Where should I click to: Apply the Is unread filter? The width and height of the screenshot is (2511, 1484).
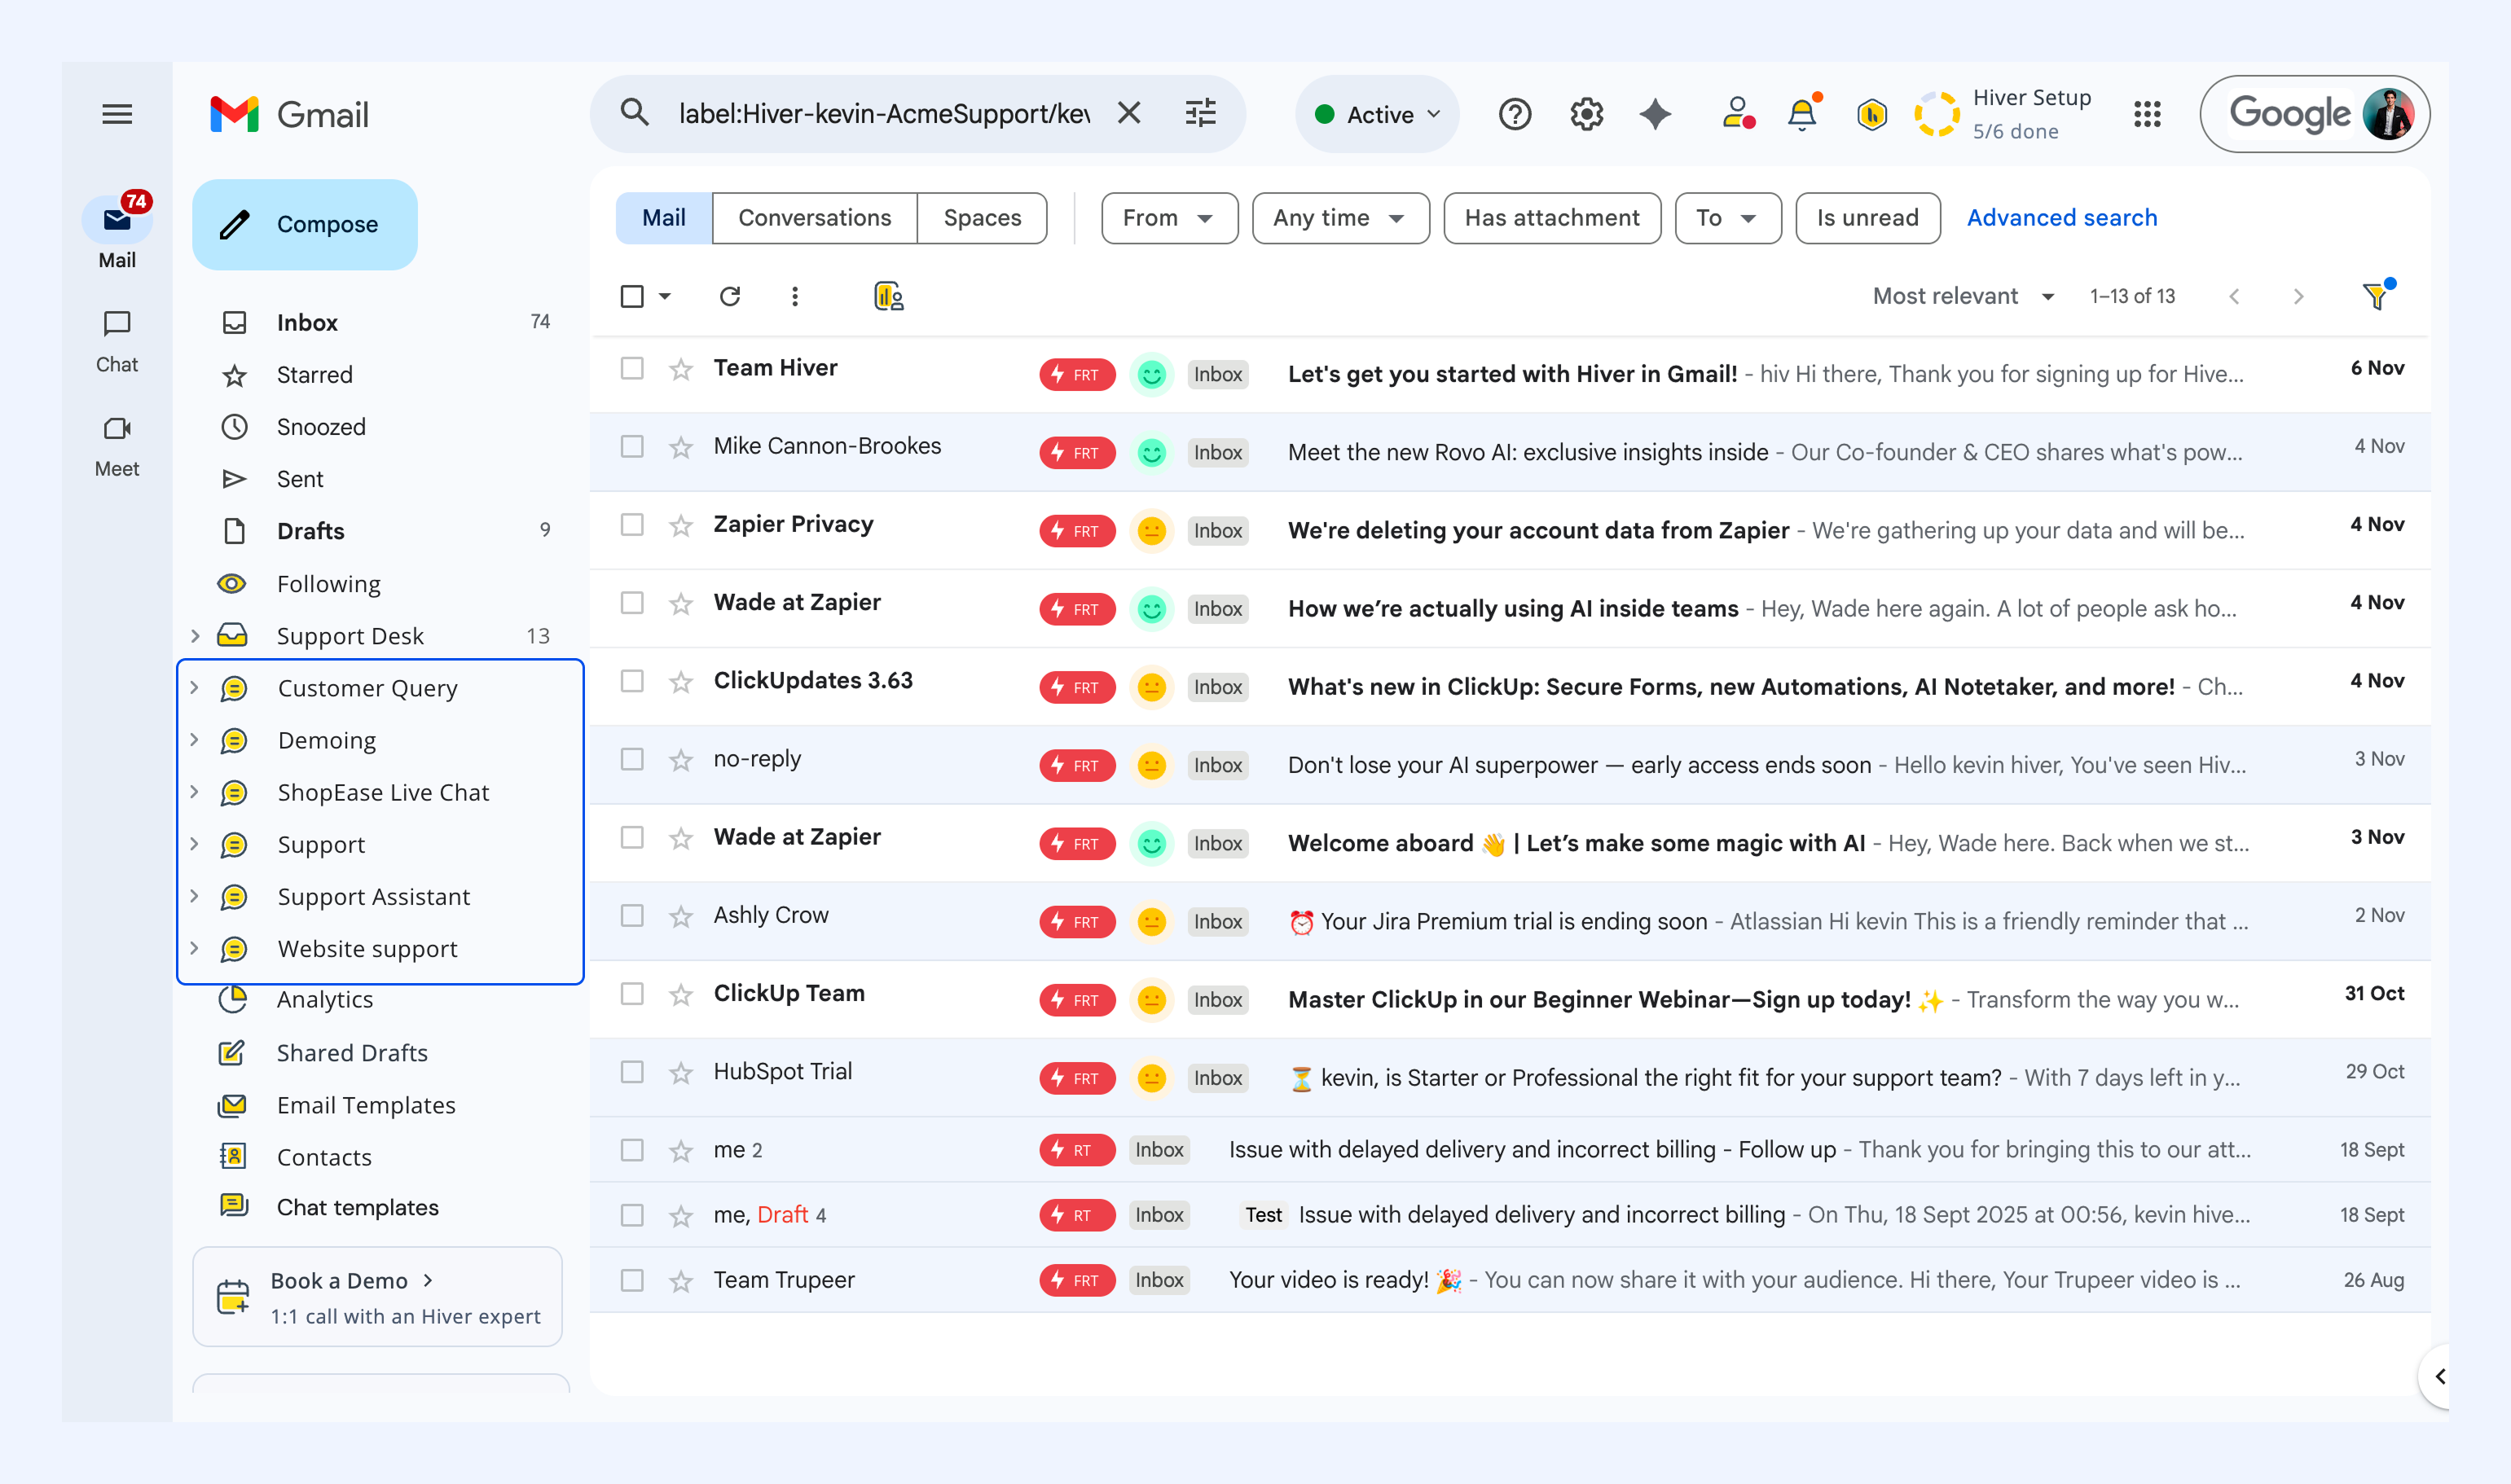click(x=1867, y=218)
